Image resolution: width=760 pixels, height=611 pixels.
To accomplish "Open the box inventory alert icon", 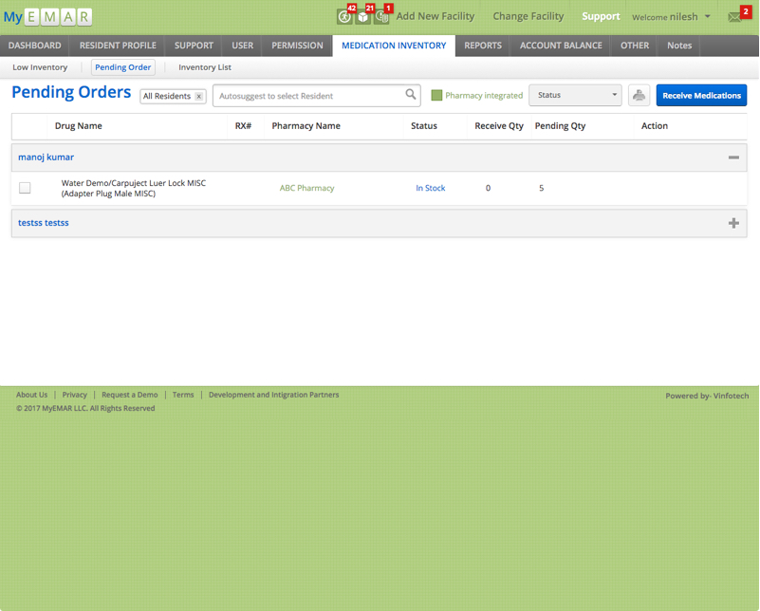I will pos(362,17).
